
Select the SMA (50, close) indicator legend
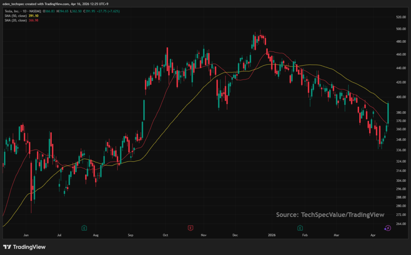(x=16, y=16)
